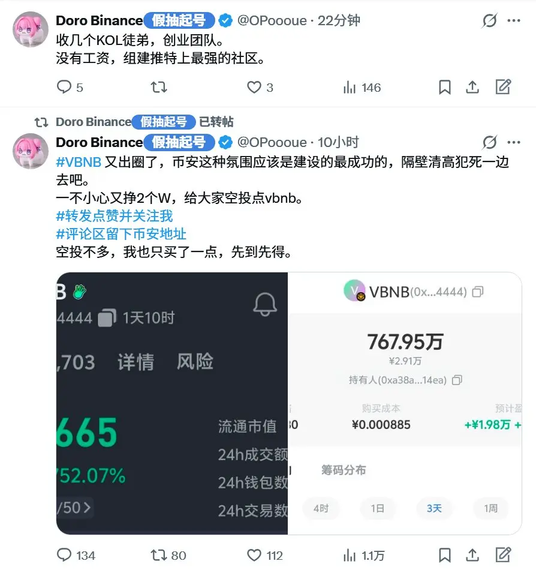The width and height of the screenshot is (536, 573).
Task: Open hashtag #转发点赞并关注我
Action: click(x=115, y=216)
